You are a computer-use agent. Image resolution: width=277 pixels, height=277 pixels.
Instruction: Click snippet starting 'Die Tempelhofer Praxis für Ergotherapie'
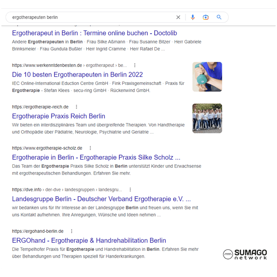pos(105,253)
